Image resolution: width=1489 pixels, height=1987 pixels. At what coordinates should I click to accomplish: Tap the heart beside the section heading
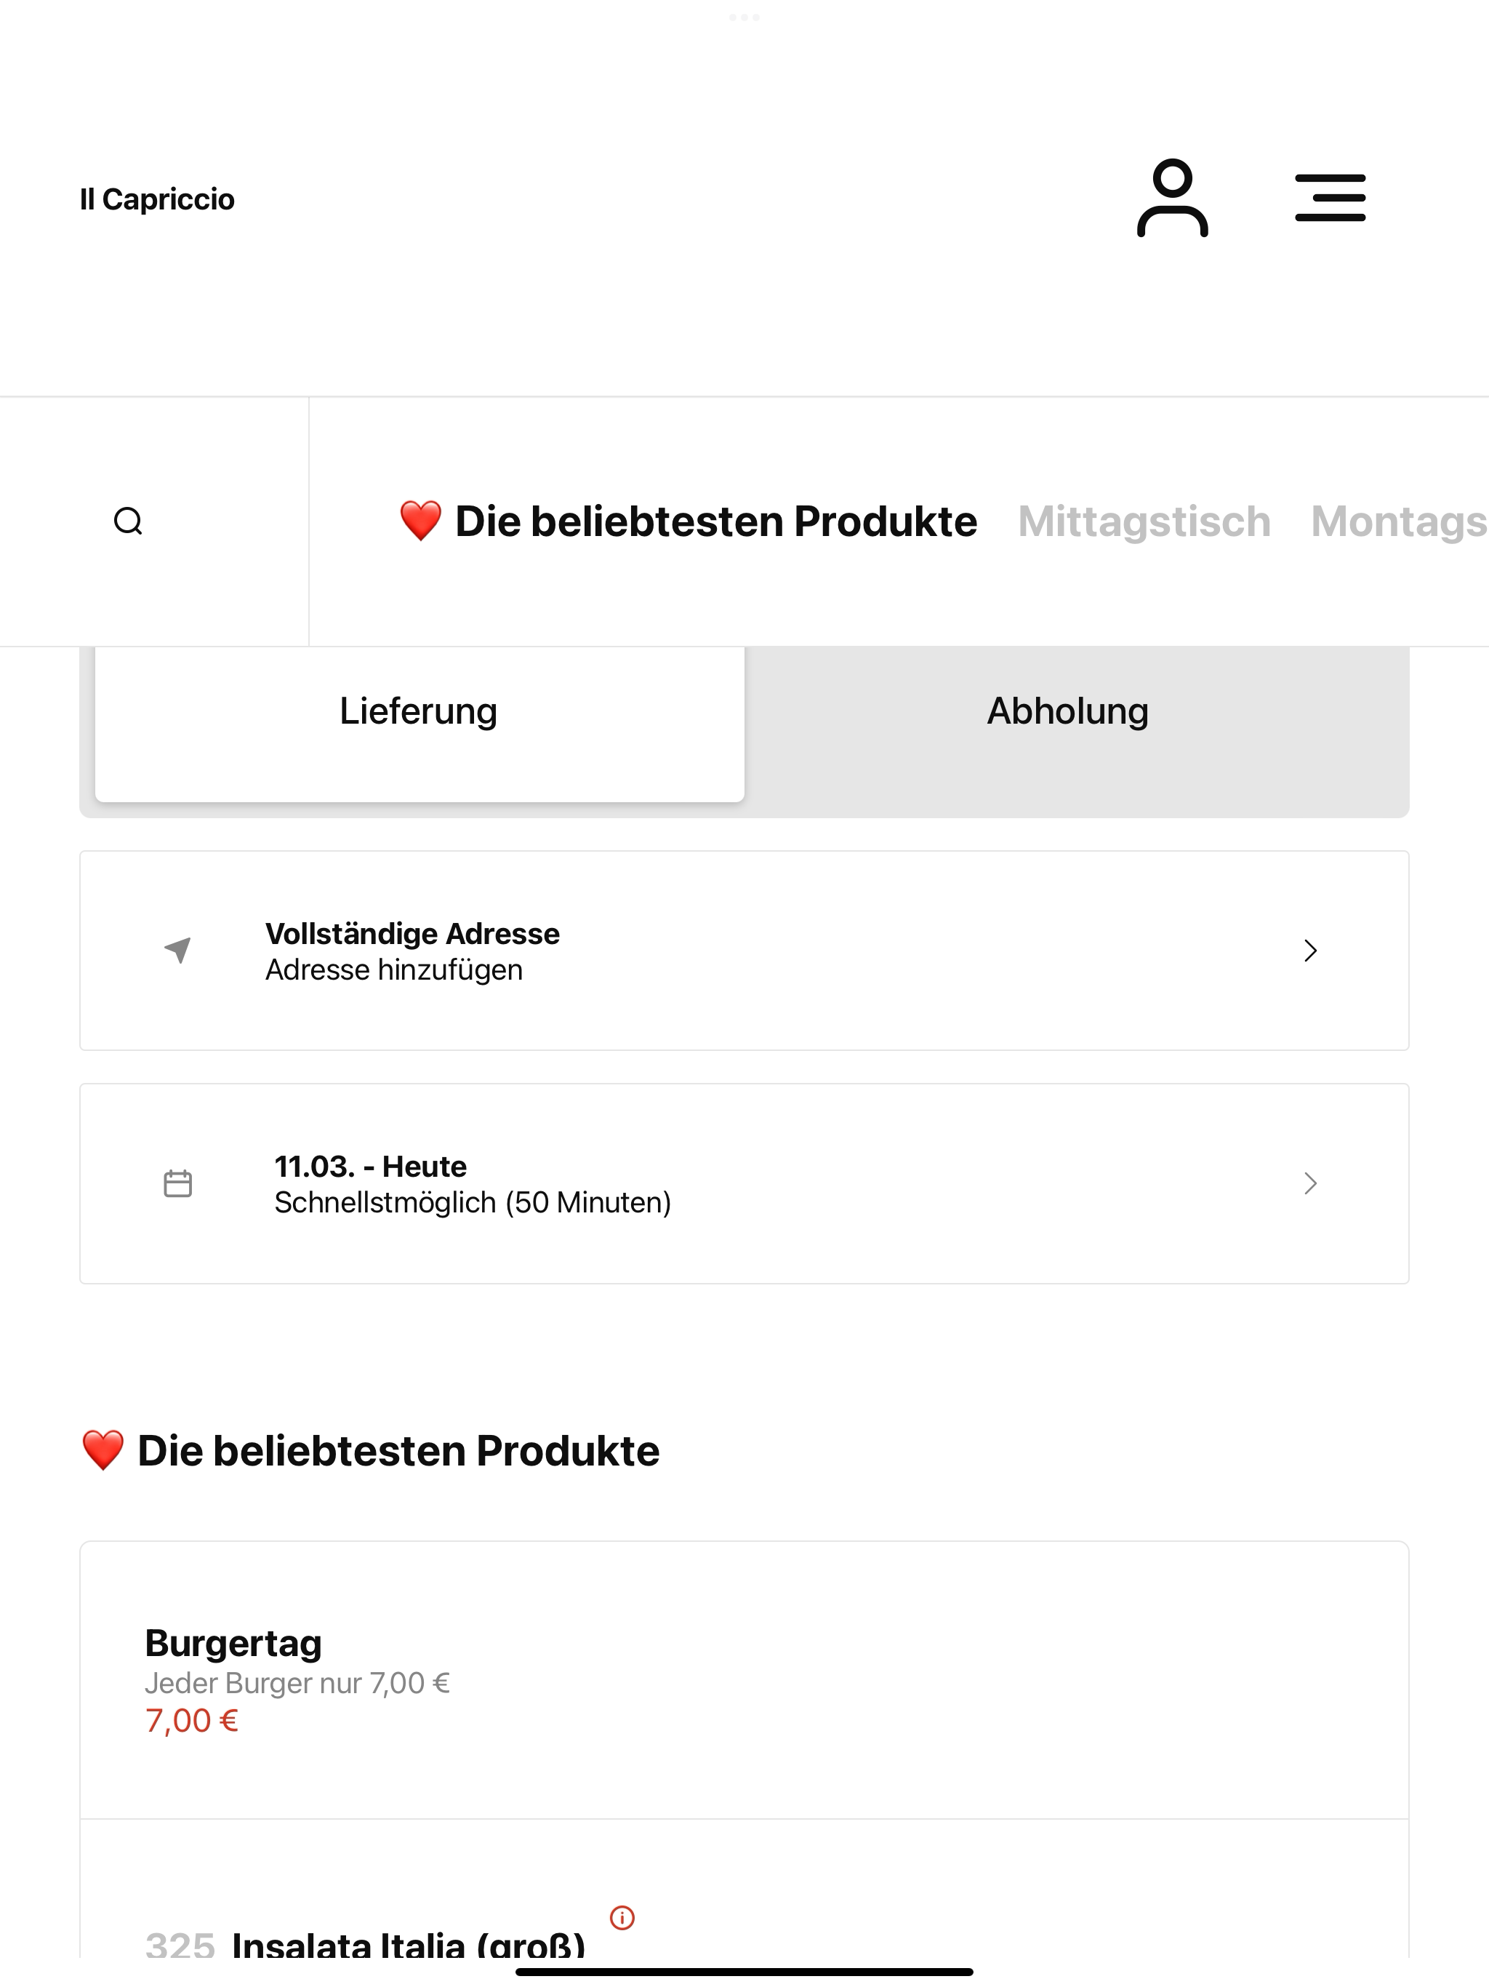(103, 1451)
